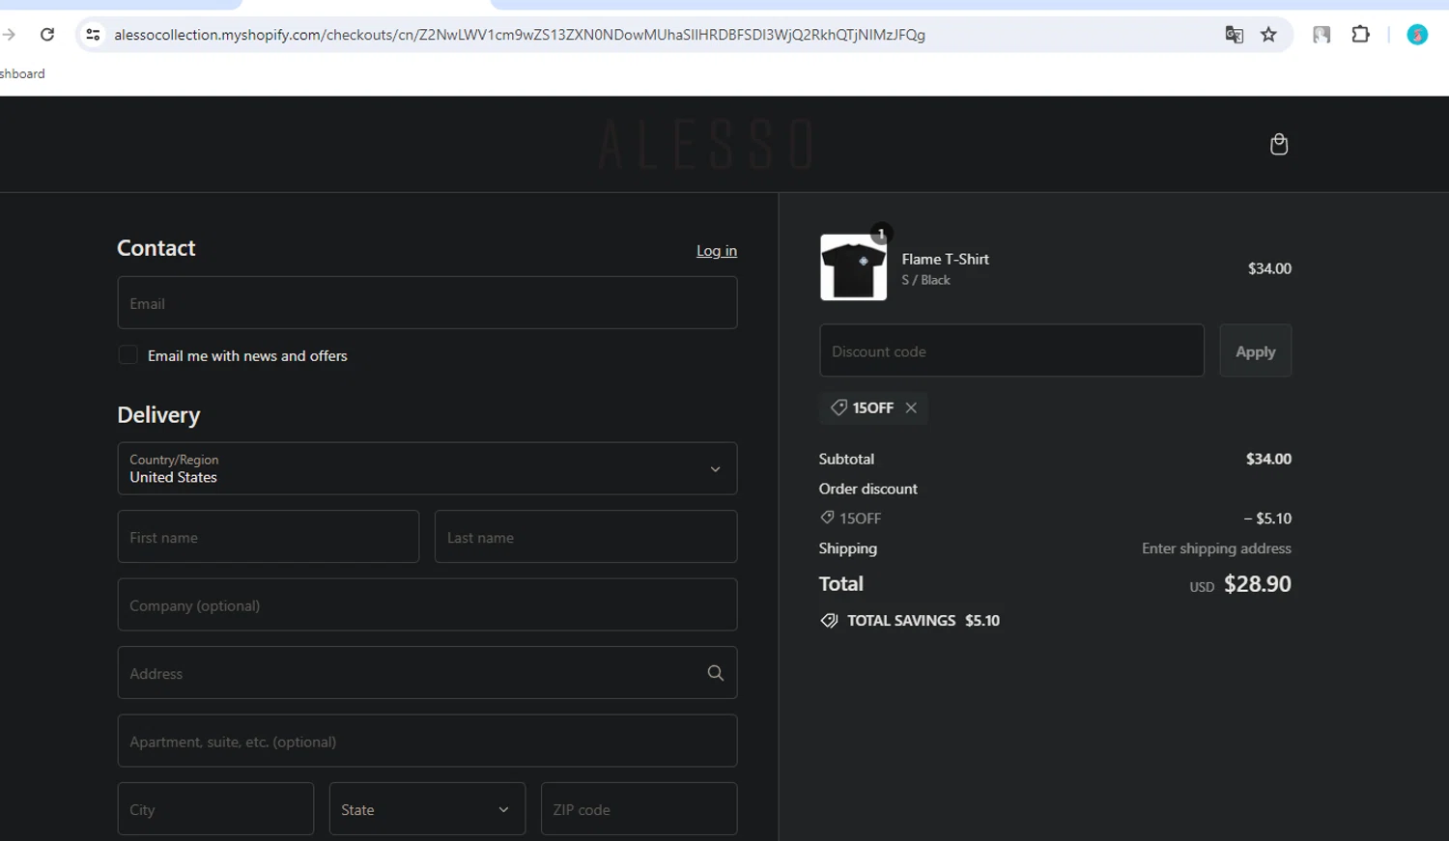Viewport: 1449px width, 841px height.
Task: Enable Email me with news and offers
Action: [128, 355]
